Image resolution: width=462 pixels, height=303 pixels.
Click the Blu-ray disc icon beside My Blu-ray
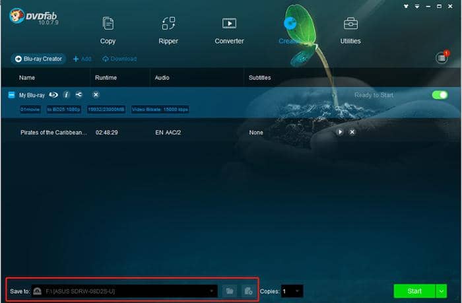[x=53, y=94]
